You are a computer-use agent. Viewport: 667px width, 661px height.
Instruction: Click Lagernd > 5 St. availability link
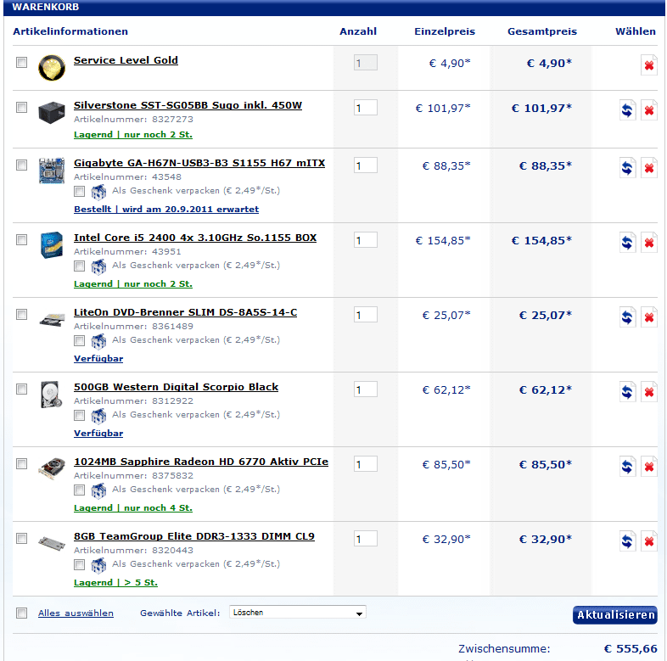point(115,582)
